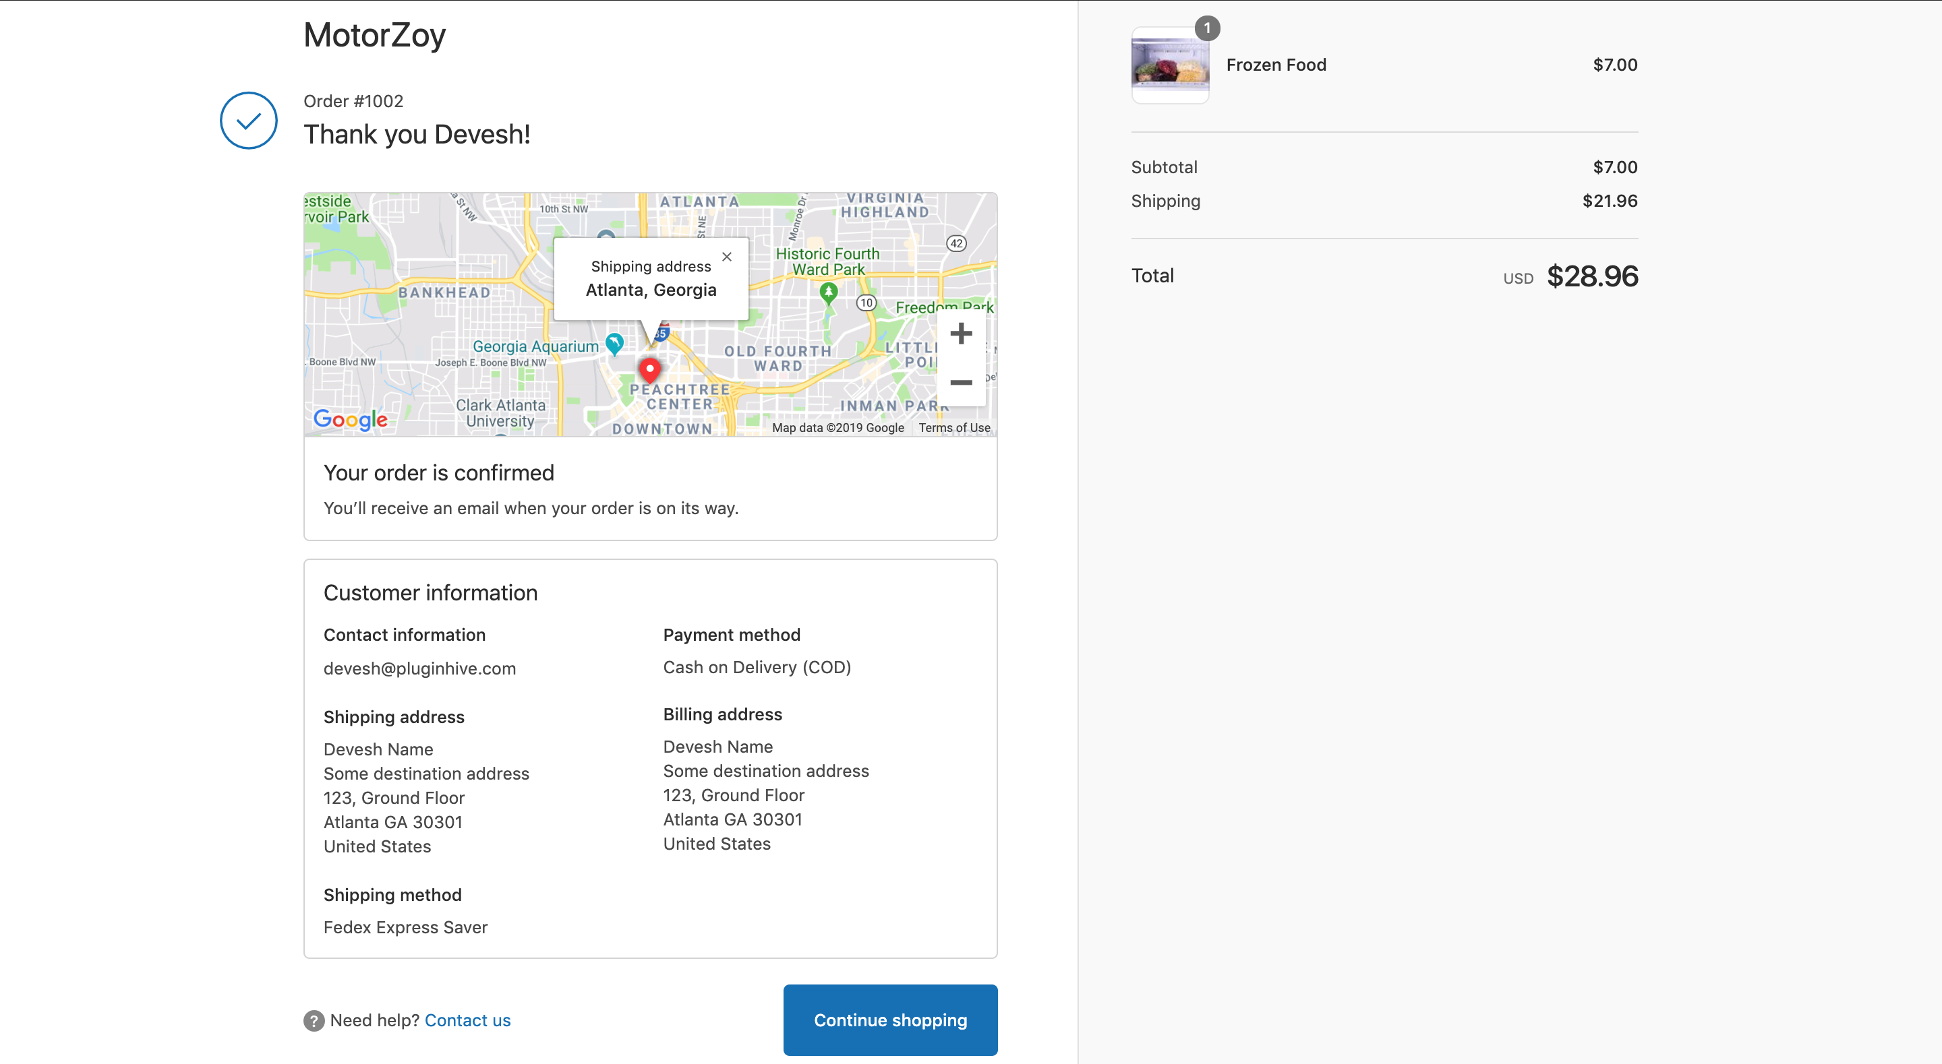Click the Payment method heading
Screen dimensions: 1942x1064
pyautogui.click(x=731, y=635)
